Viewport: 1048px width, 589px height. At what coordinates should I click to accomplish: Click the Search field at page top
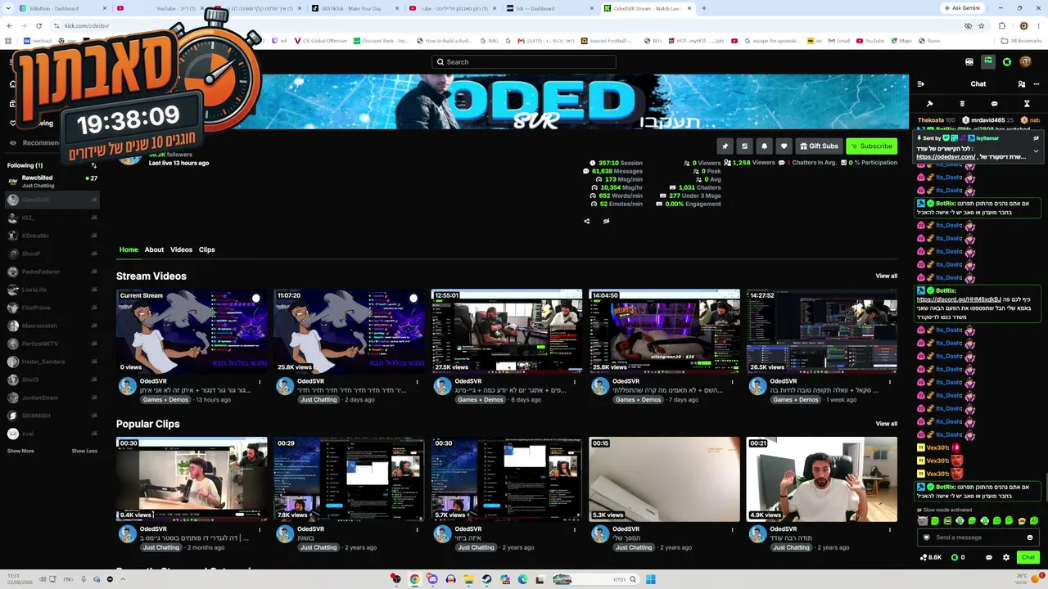click(524, 61)
